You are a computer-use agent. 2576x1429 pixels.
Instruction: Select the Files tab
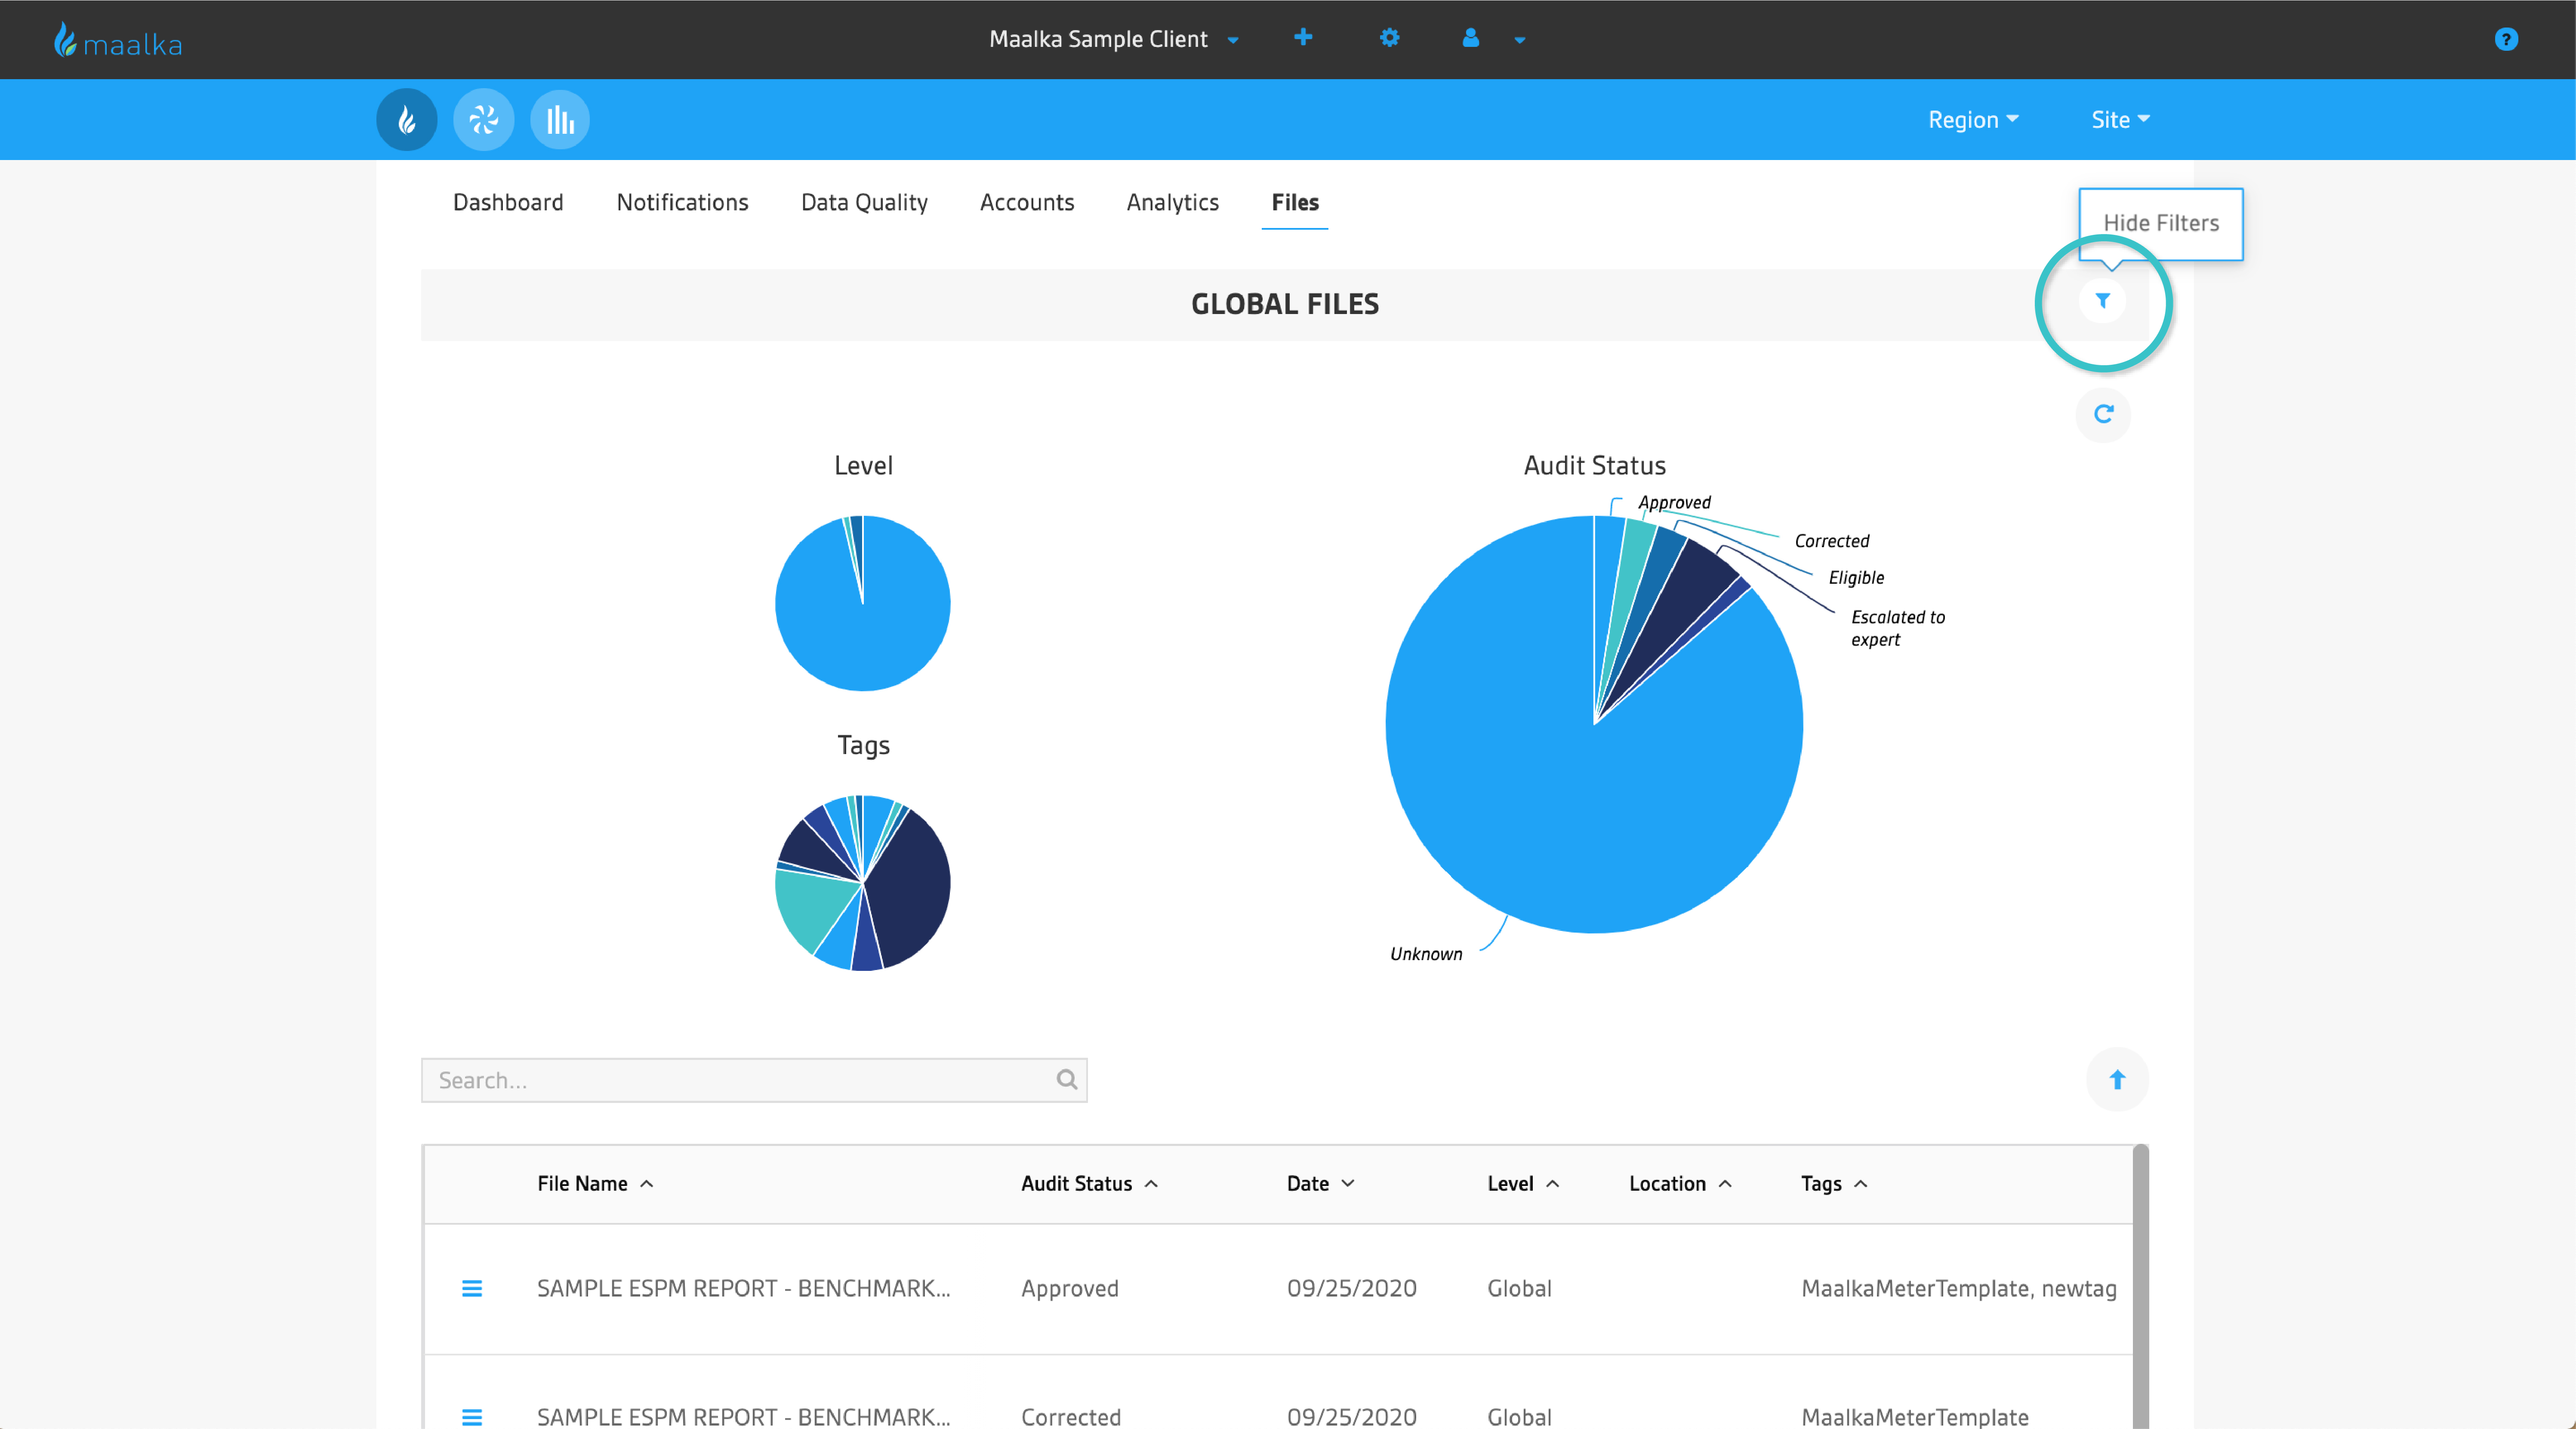tap(1295, 203)
